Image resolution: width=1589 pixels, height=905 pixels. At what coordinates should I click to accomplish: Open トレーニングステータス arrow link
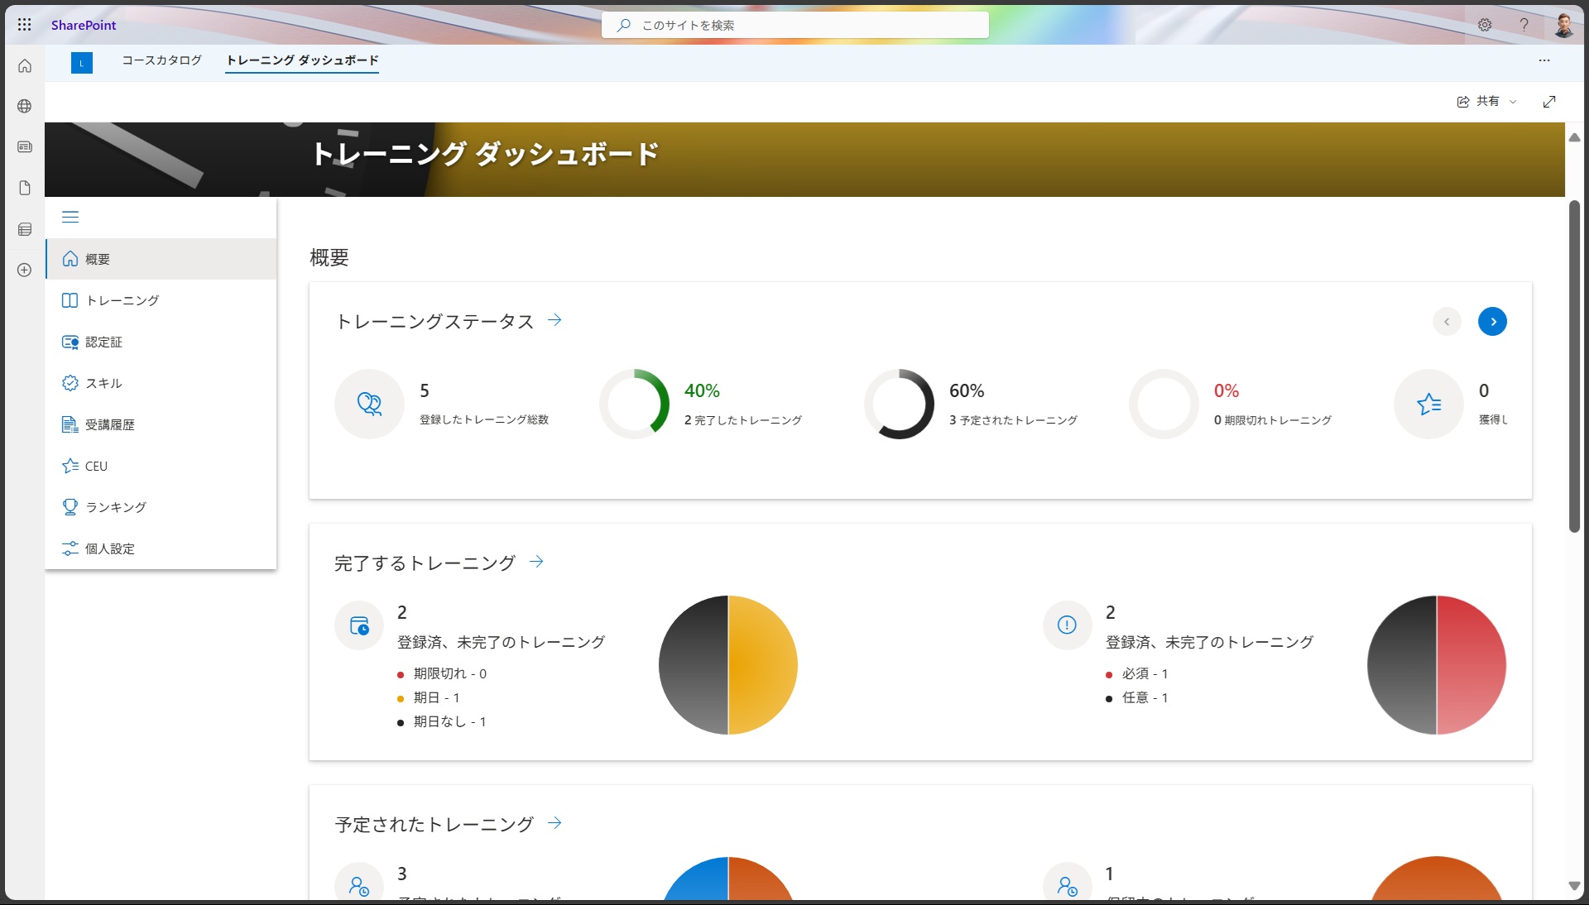click(554, 320)
